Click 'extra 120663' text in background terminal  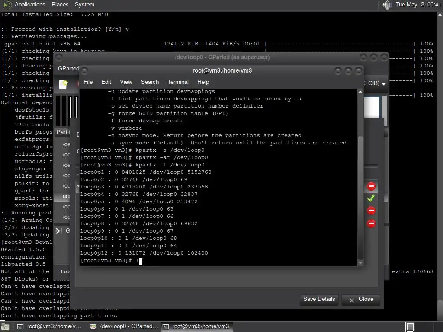[x=412, y=271]
